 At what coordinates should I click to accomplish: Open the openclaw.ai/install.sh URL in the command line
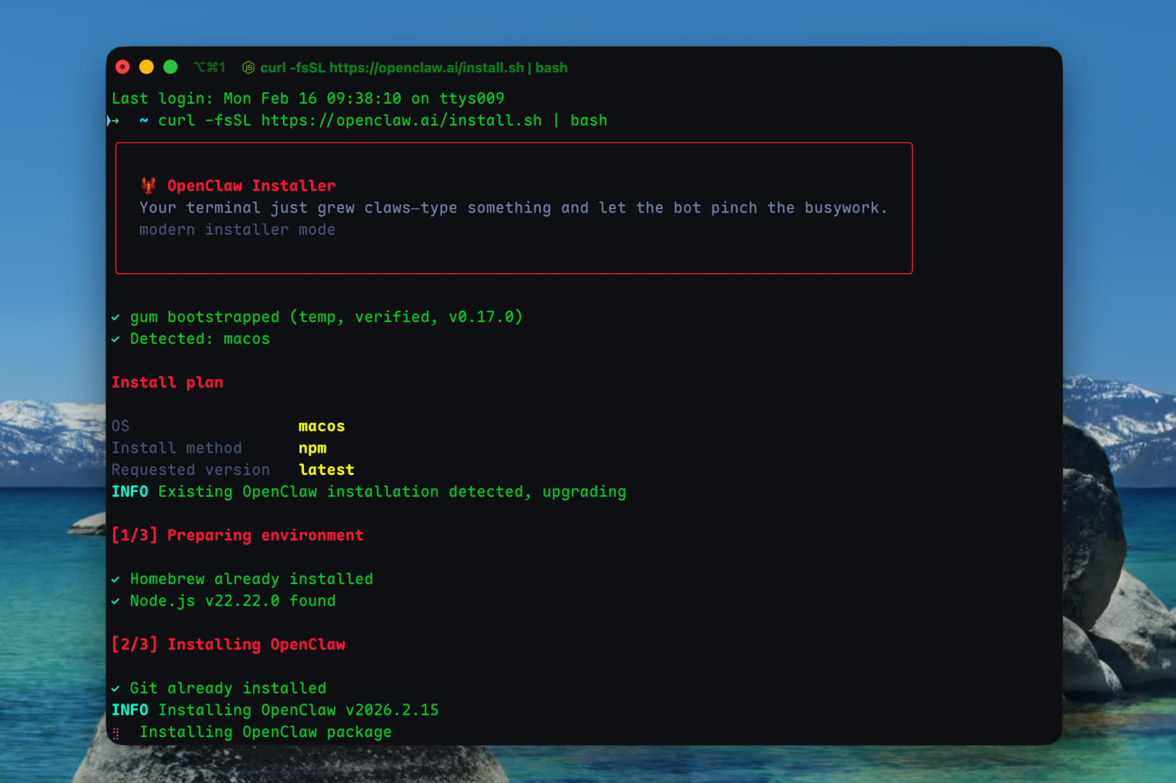click(401, 120)
